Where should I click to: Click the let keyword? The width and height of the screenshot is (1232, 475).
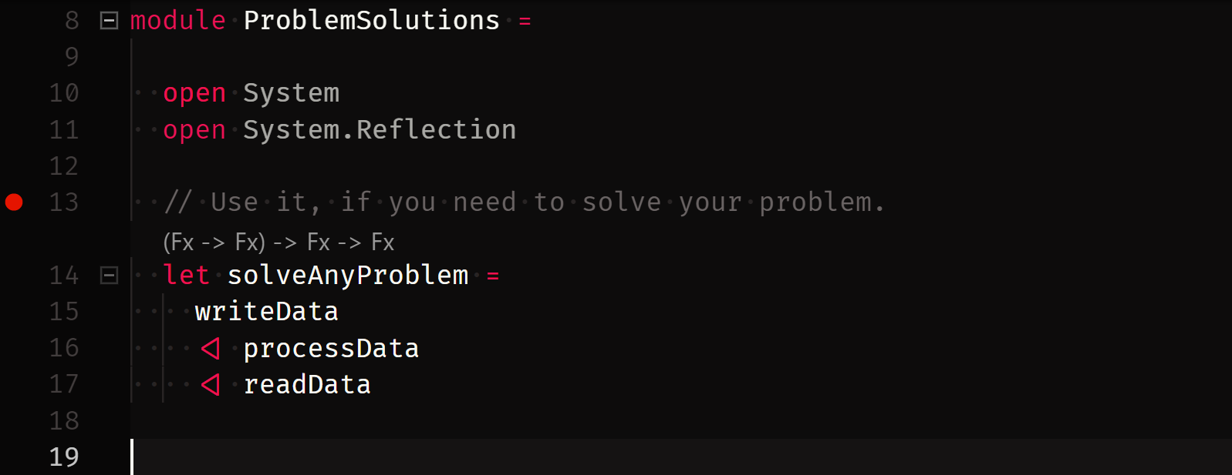point(186,275)
